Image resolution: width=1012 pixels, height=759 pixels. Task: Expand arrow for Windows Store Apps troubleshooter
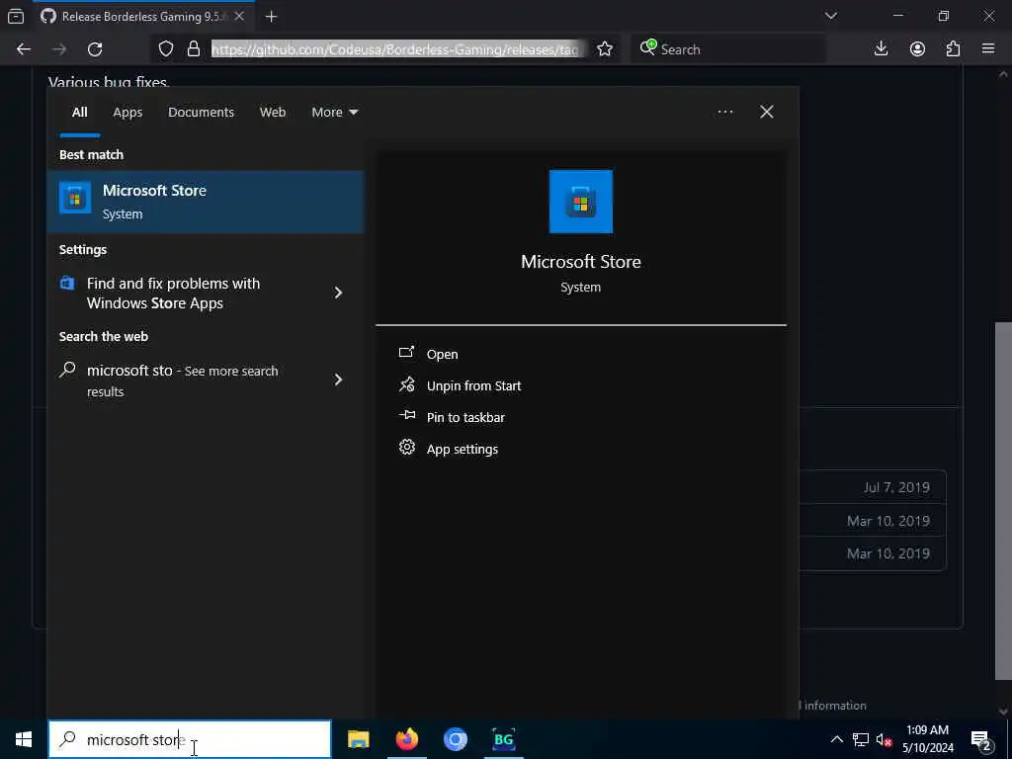[338, 293]
